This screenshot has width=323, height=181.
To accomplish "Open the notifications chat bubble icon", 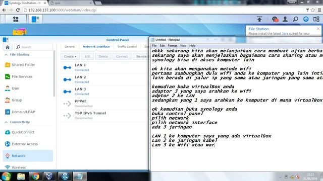I will coord(275,19).
